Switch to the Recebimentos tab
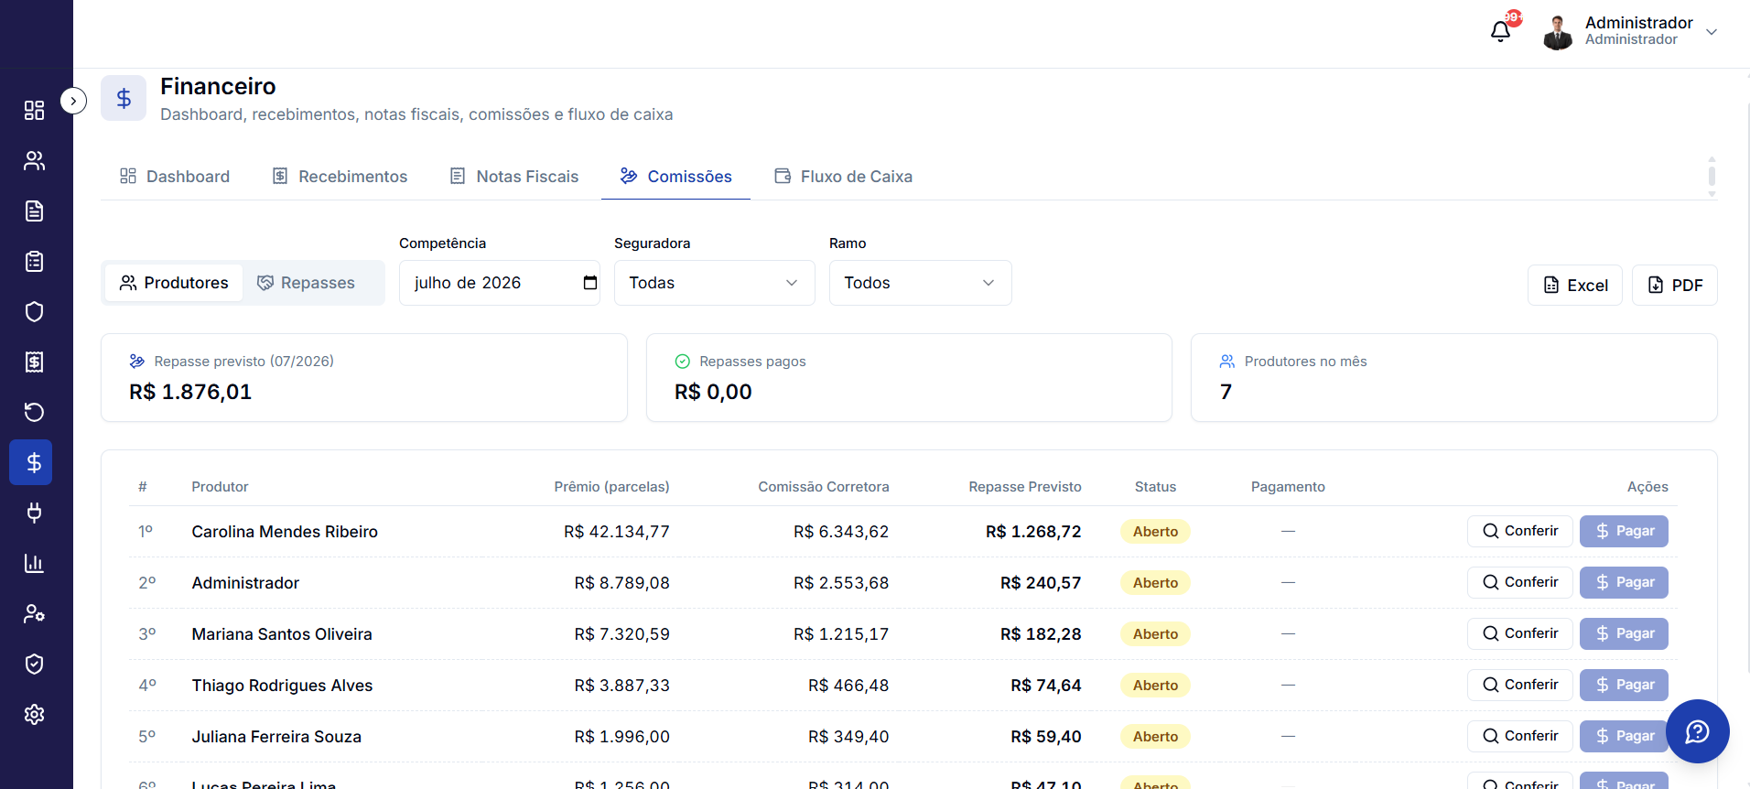The height and width of the screenshot is (789, 1750). coord(340,177)
